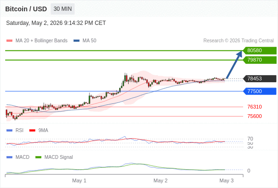Click the 30 MIN timeframe badge
The width and height of the screenshot is (278, 188).
click(63, 9)
